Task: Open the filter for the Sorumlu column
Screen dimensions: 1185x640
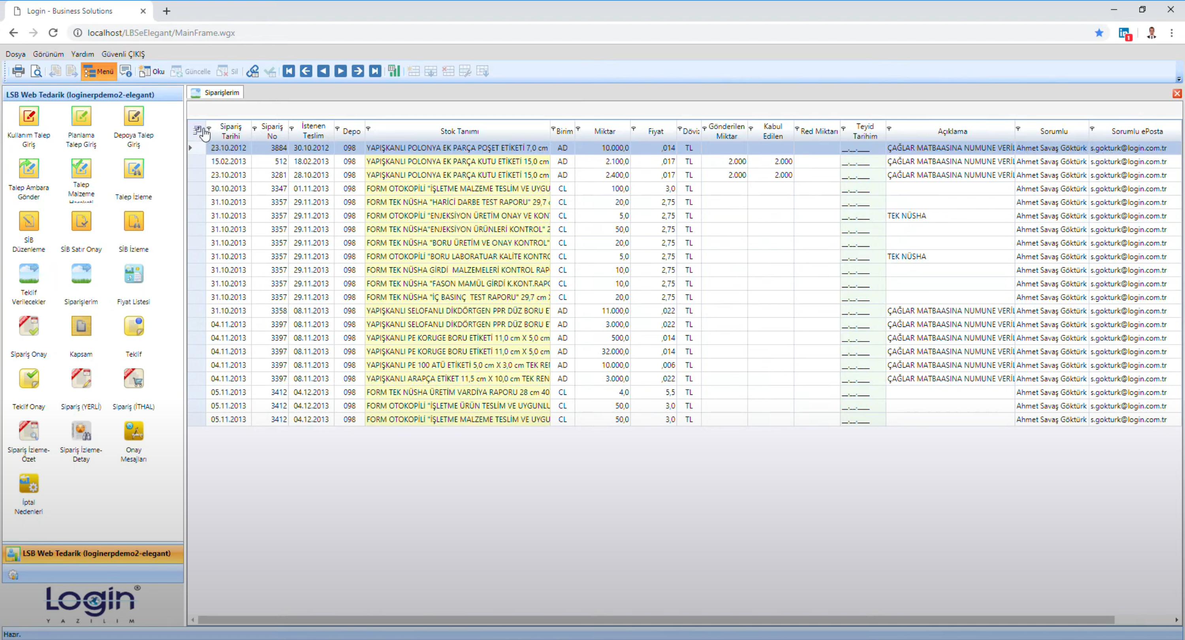Action: pos(1018,129)
